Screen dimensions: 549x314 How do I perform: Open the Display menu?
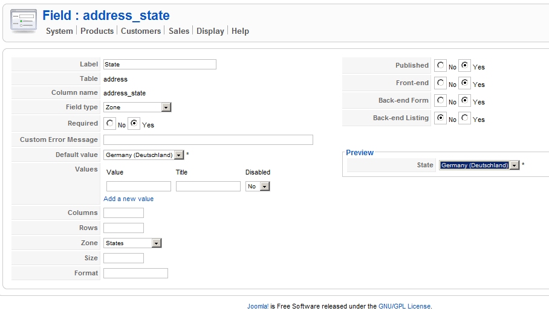210,31
